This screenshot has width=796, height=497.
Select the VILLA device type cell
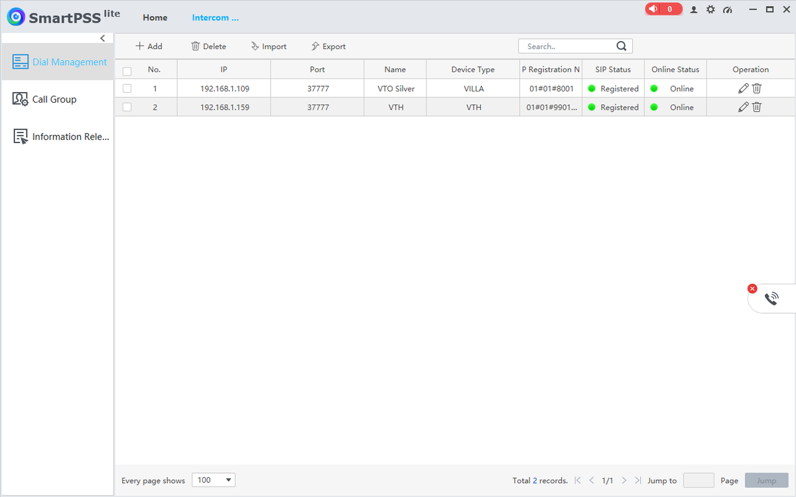point(474,88)
